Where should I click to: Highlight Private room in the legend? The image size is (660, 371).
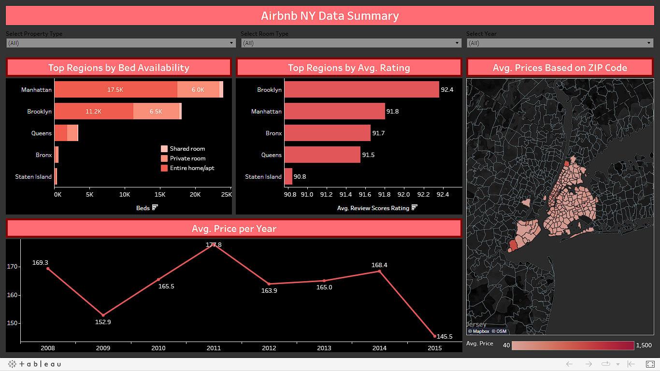click(x=164, y=158)
